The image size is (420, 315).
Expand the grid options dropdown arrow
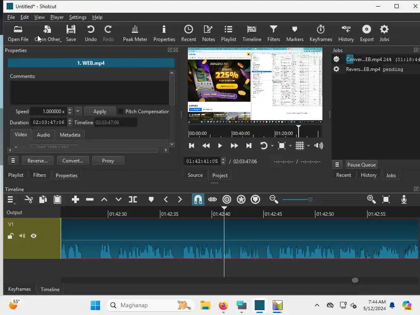coord(308,146)
